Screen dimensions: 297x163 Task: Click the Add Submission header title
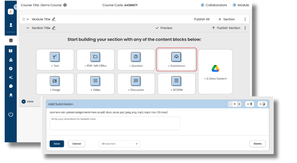point(61,104)
